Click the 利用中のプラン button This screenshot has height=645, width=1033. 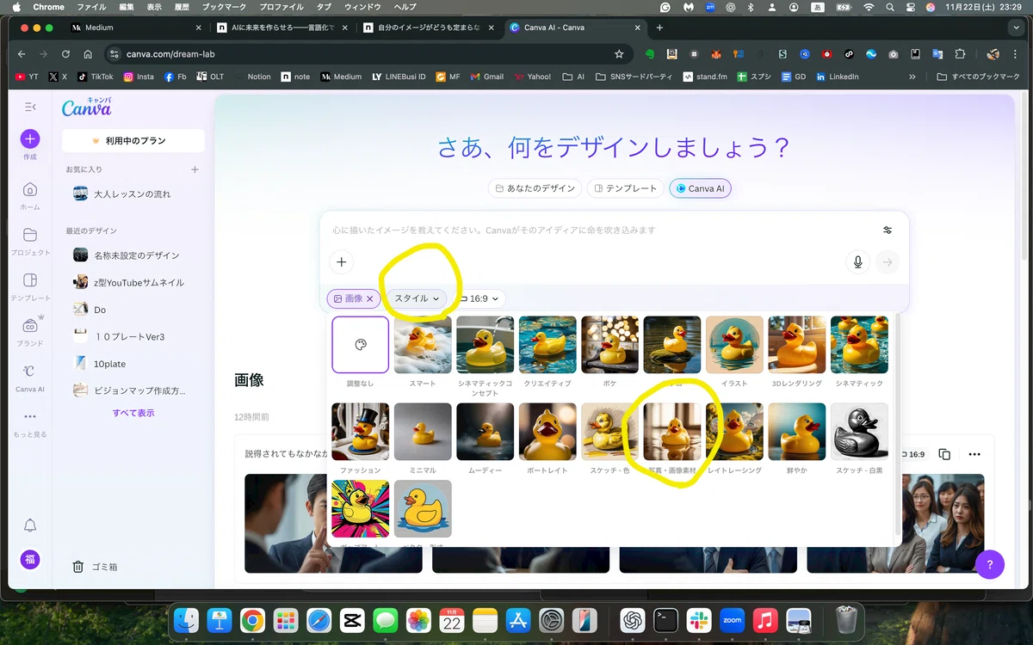(133, 140)
